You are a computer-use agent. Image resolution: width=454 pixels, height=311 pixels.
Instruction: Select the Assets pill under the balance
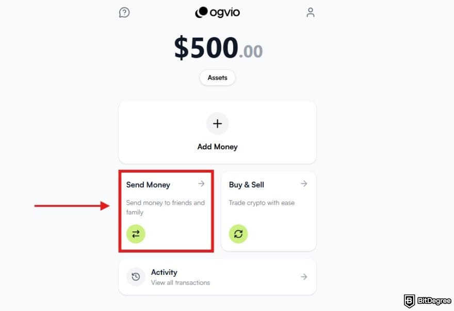pos(217,77)
